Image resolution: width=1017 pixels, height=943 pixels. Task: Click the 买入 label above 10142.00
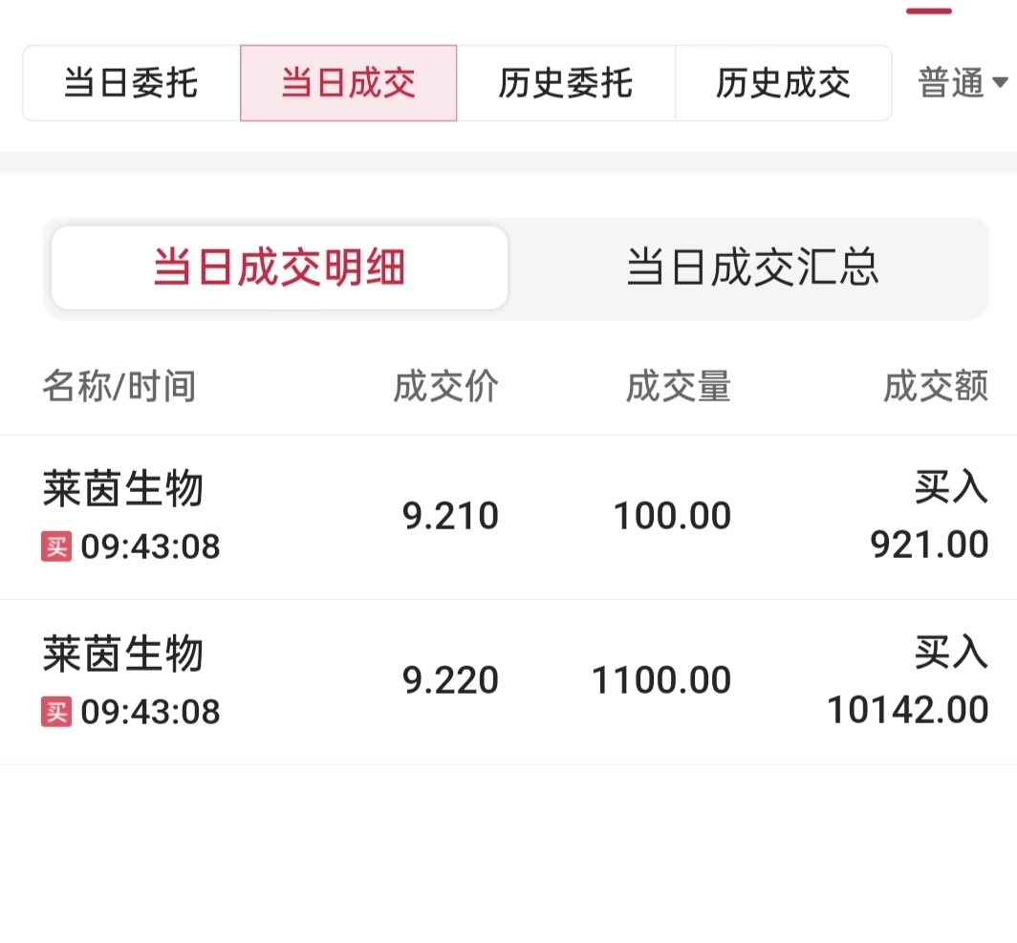950,654
